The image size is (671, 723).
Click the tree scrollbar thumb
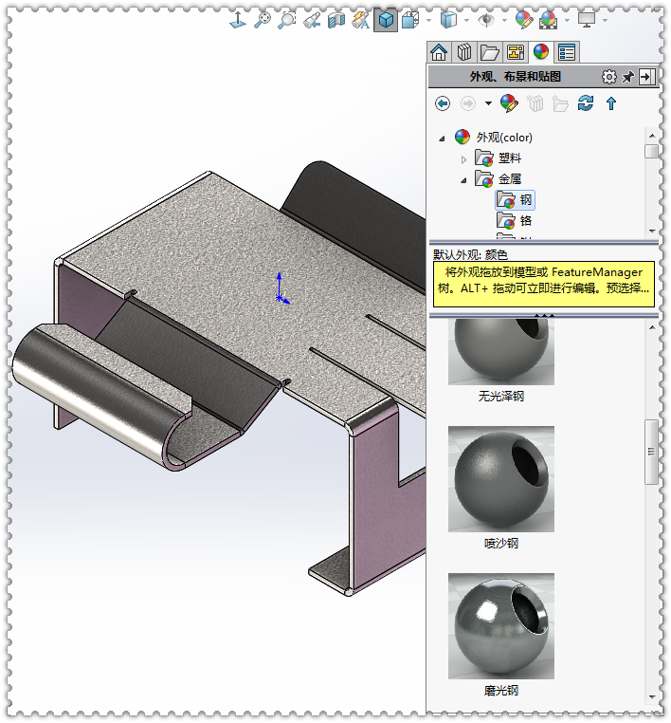pos(651,151)
